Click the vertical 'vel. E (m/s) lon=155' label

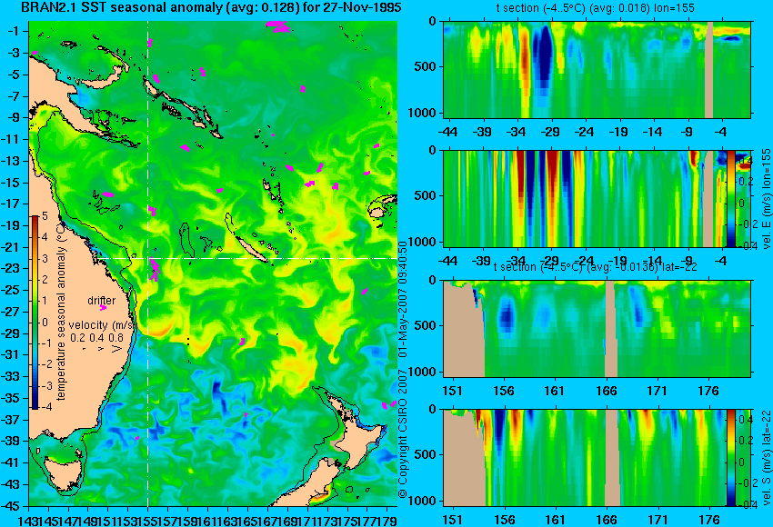[766, 198]
